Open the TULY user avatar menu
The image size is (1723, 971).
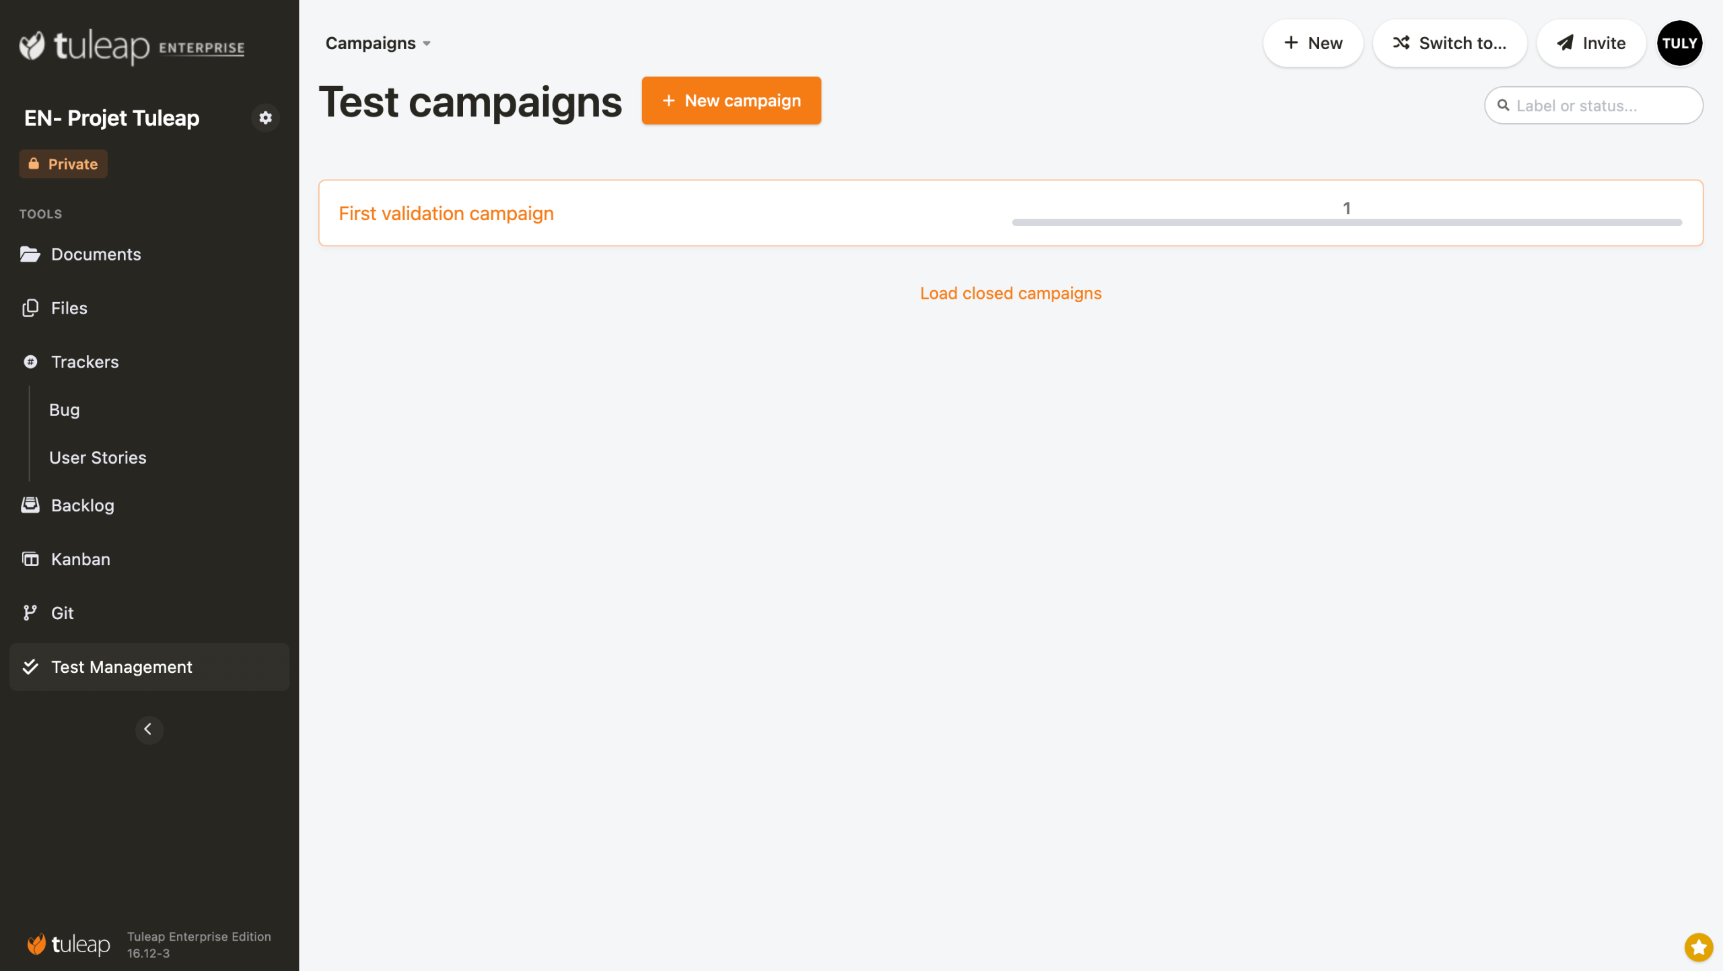[1679, 43]
